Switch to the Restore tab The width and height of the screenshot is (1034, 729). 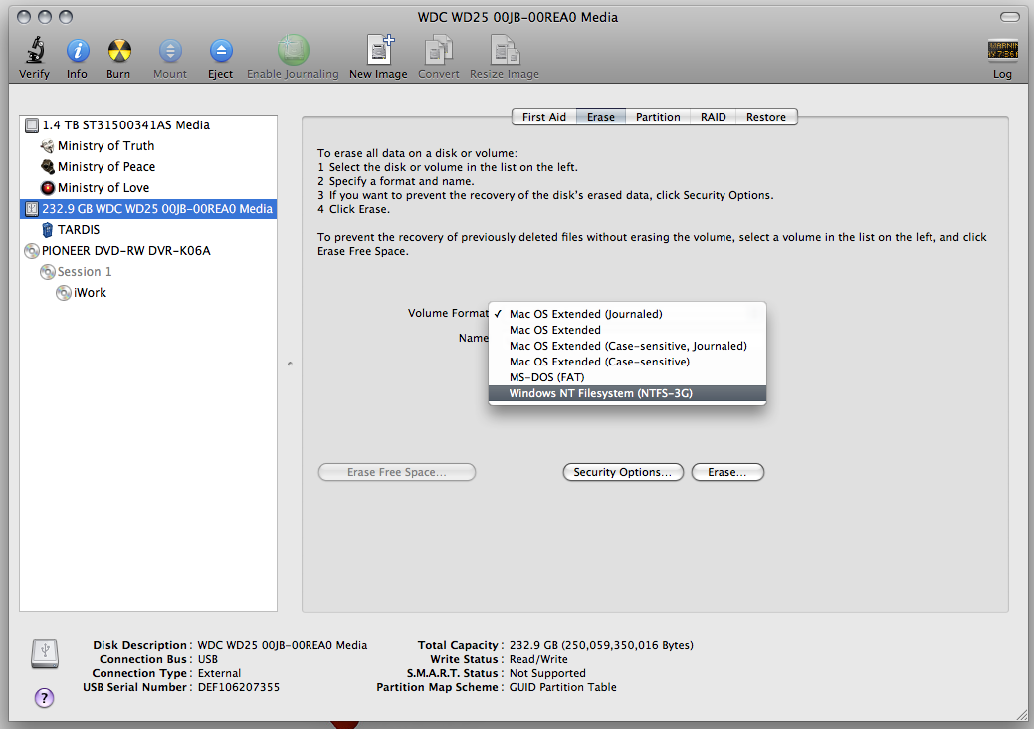[x=765, y=117]
